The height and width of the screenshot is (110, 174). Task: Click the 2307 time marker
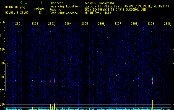pos(118,24)
